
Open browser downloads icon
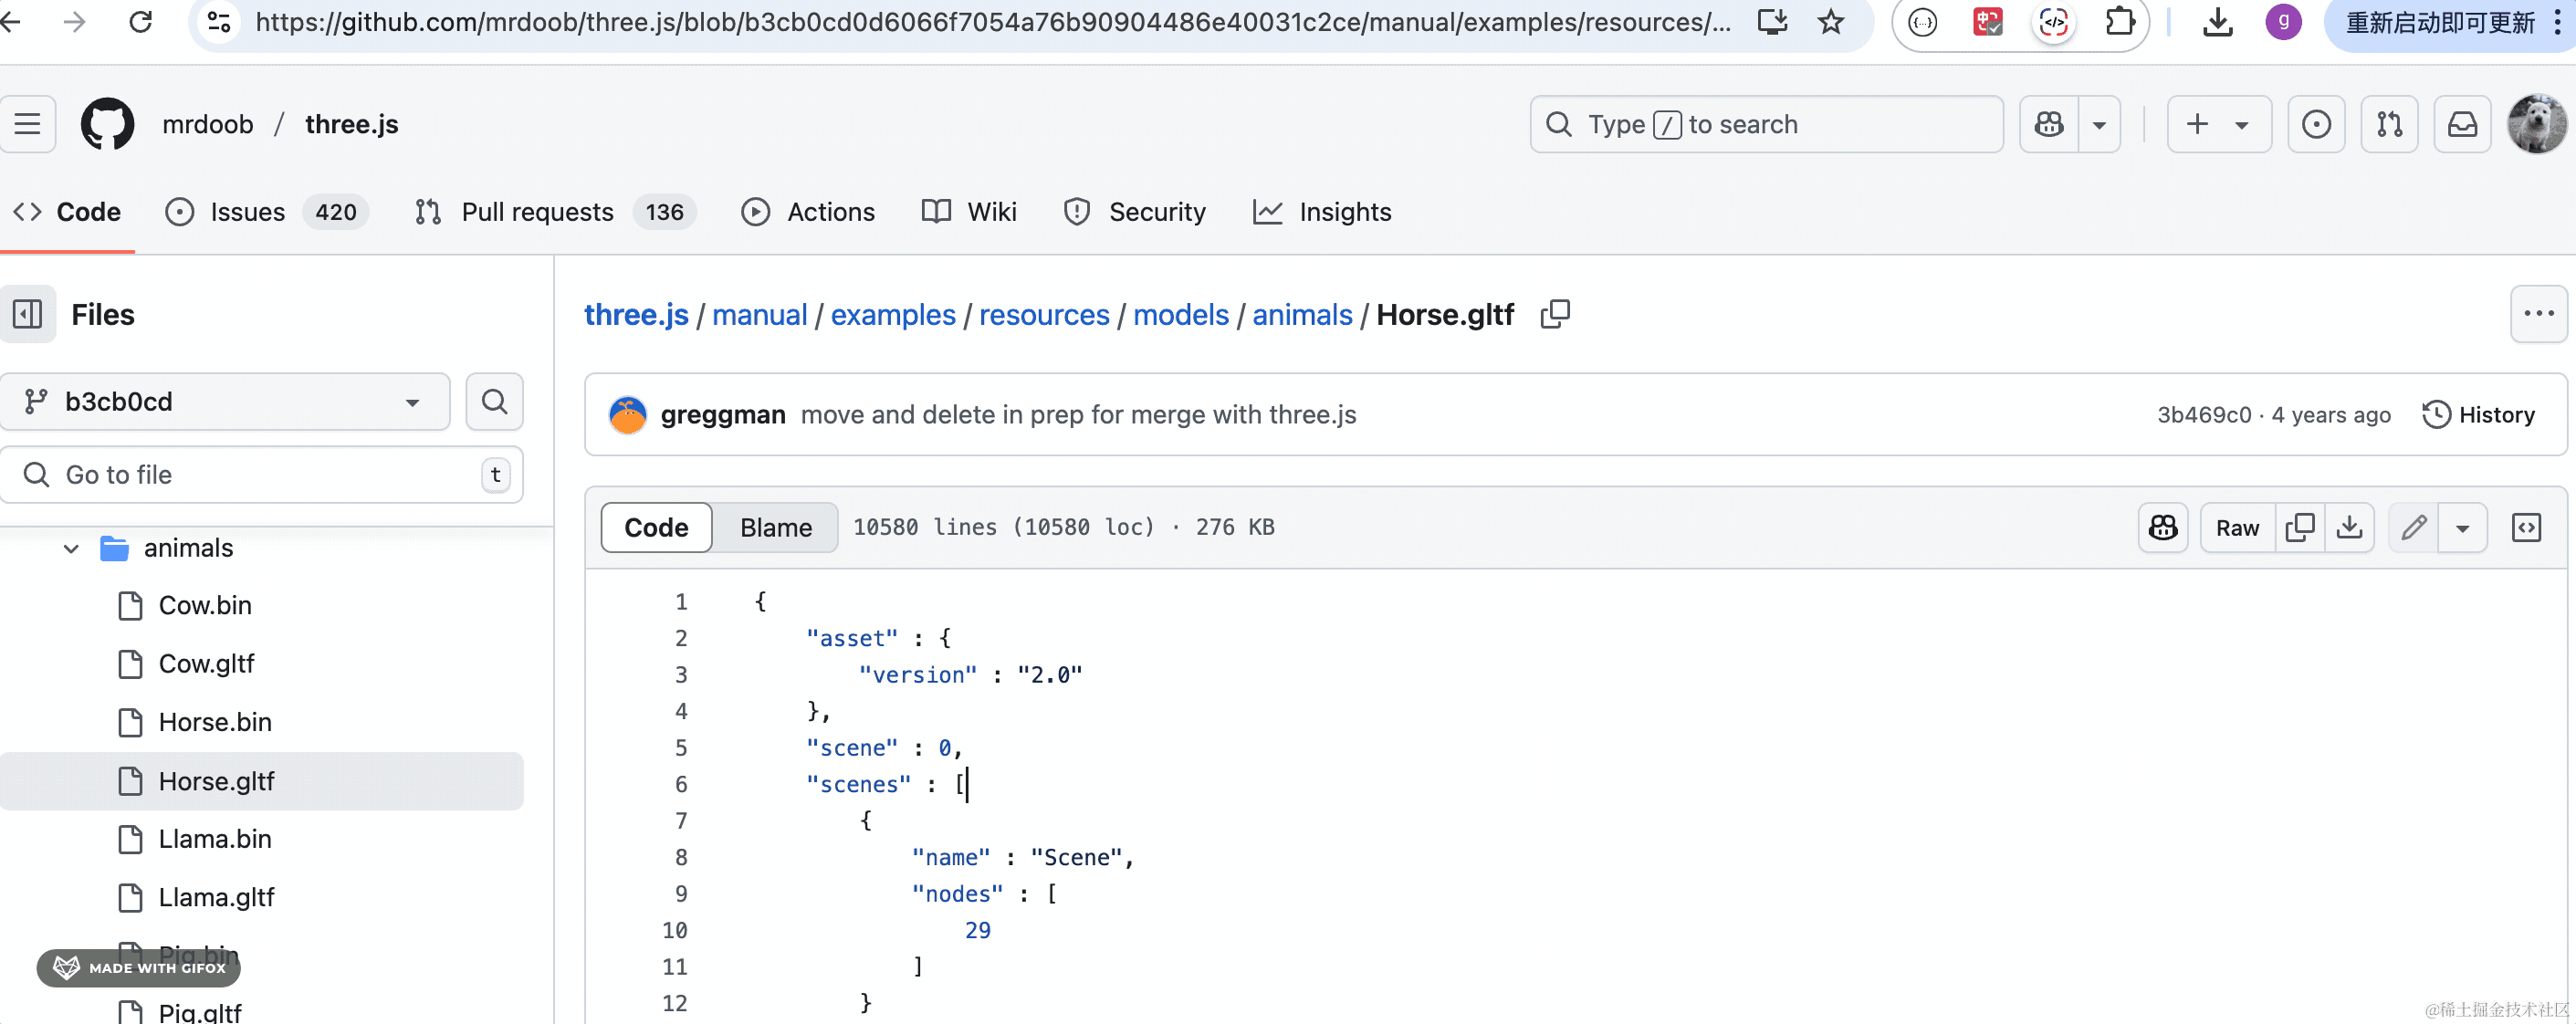2217,21
